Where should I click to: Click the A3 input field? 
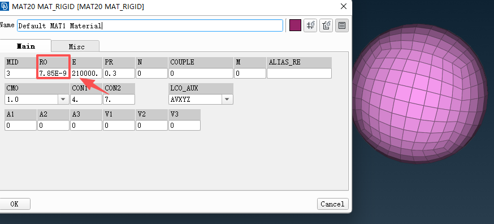[86, 126]
